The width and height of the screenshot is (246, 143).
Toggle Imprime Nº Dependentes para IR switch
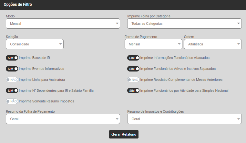pos(12,91)
